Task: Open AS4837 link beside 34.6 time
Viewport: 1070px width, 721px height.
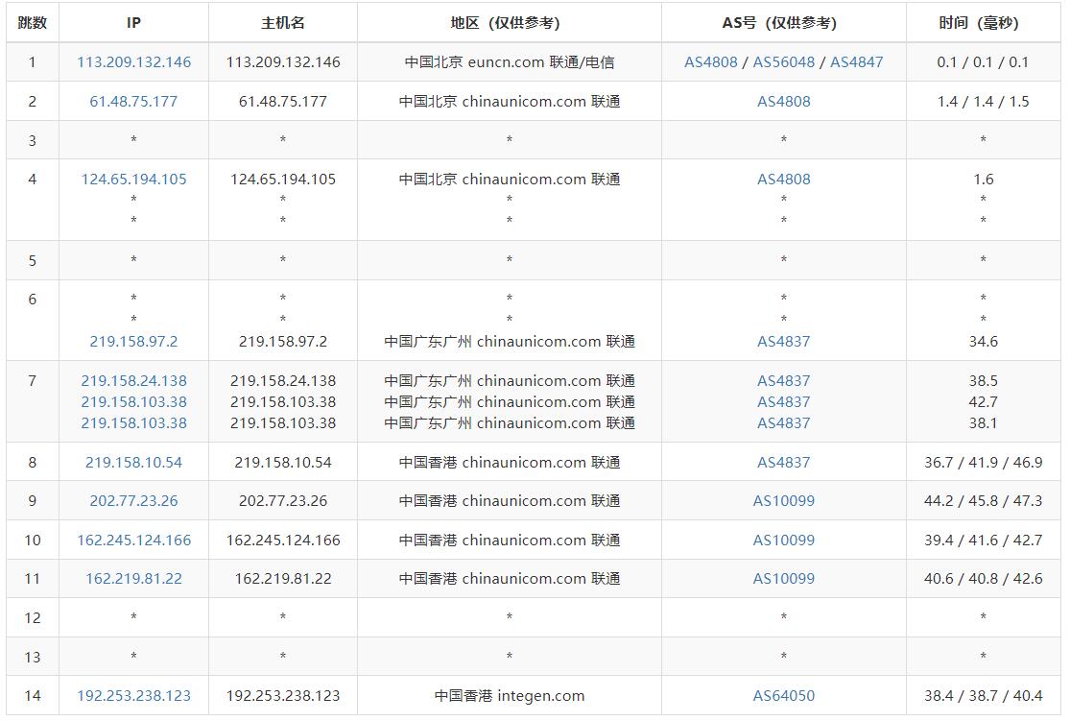Action: pyautogui.click(x=784, y=342)
